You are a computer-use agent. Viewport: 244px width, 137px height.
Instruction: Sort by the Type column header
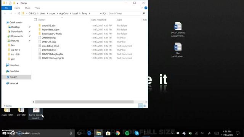coord(119,20)
